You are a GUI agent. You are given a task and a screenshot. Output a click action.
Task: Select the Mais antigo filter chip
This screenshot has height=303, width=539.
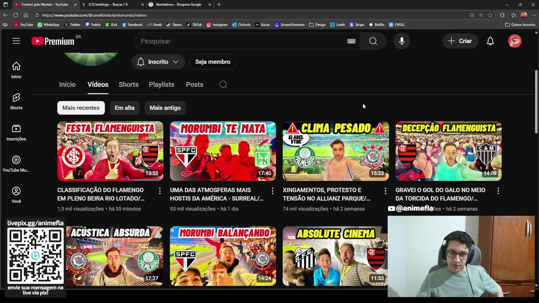point(165,108)
